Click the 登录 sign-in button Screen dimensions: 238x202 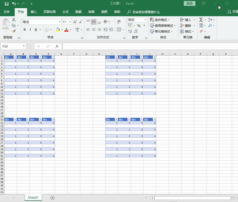pos(189,4)
